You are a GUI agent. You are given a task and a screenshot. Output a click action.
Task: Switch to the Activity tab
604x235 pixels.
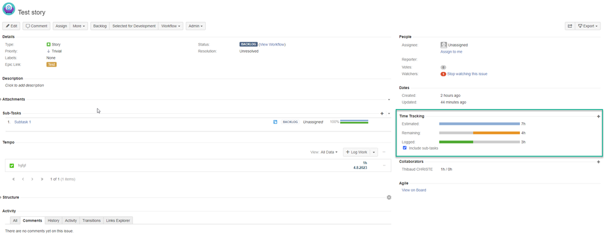pyautogui.click(x=71, y=220)
